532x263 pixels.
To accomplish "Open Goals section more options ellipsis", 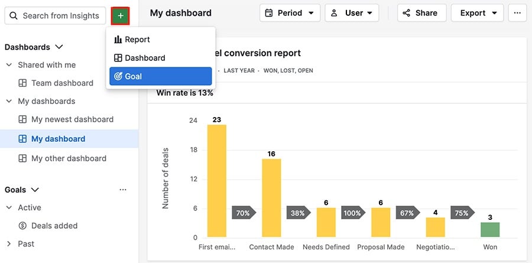I will pos(123,190).
